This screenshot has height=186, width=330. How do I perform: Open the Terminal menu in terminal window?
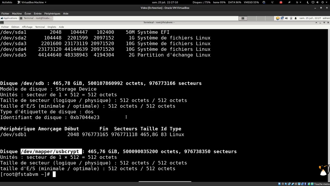40,27
